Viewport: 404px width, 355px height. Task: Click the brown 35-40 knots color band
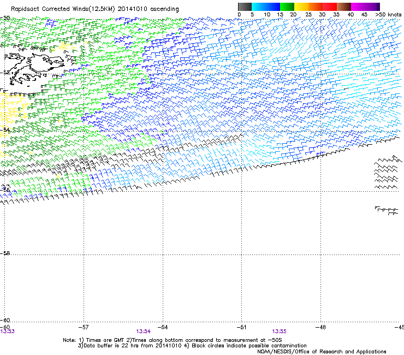(x=344, y=7)
